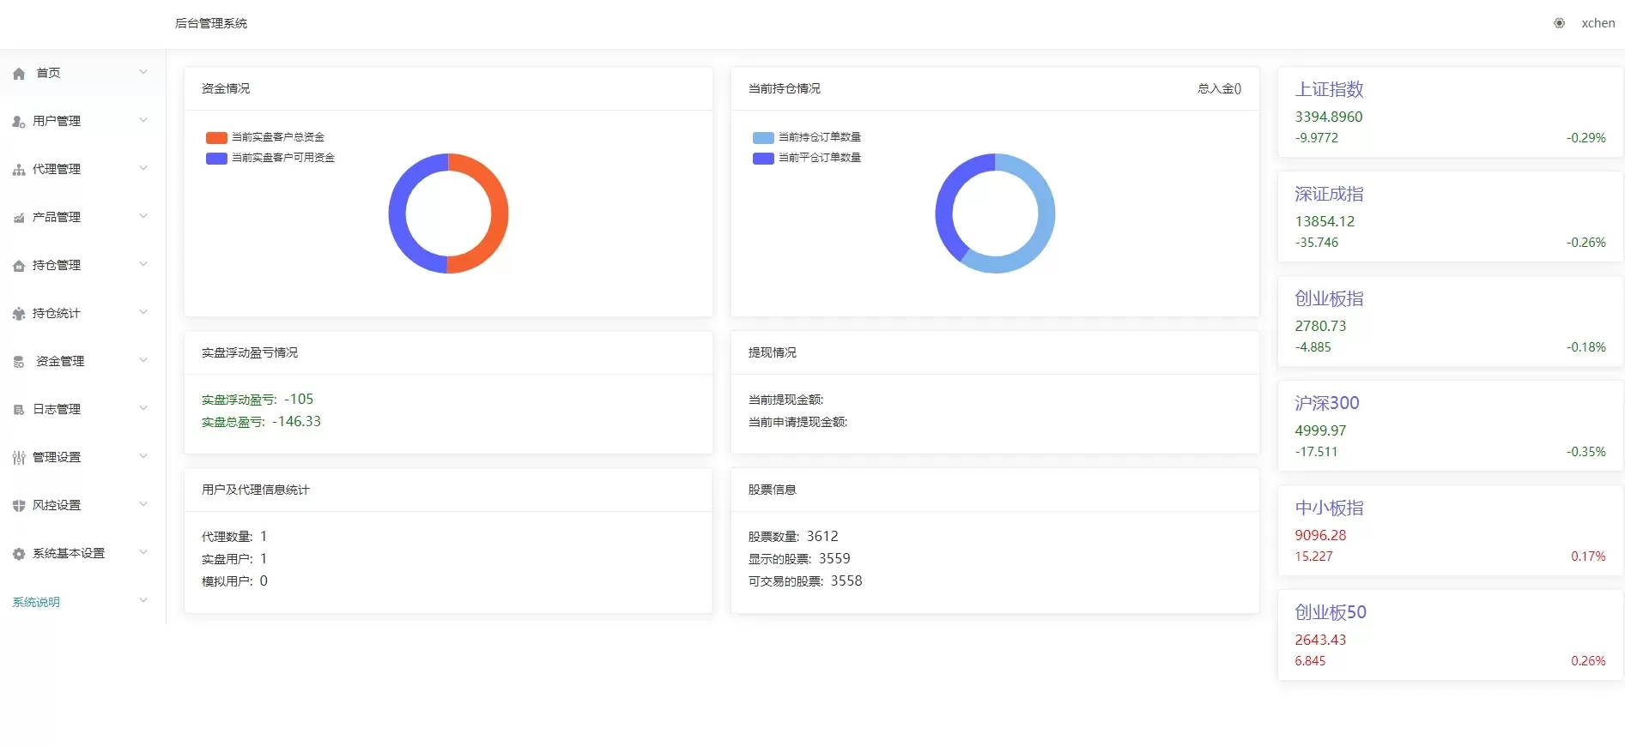The image size is (1625, 746).
Task: Expand the 持仓管理 menu chevron
Action: pyautogui.click(x=143, y=264)
